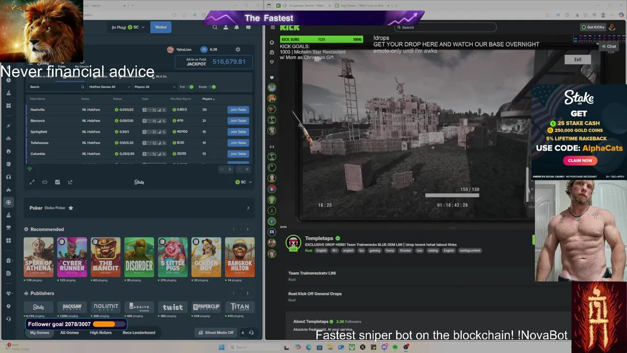Toggle the Full tables switch
This screenshot has height=353, width=627.
(x=190, y=87)
